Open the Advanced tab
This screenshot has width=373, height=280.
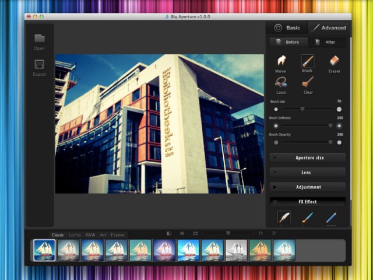pos(329,28)
